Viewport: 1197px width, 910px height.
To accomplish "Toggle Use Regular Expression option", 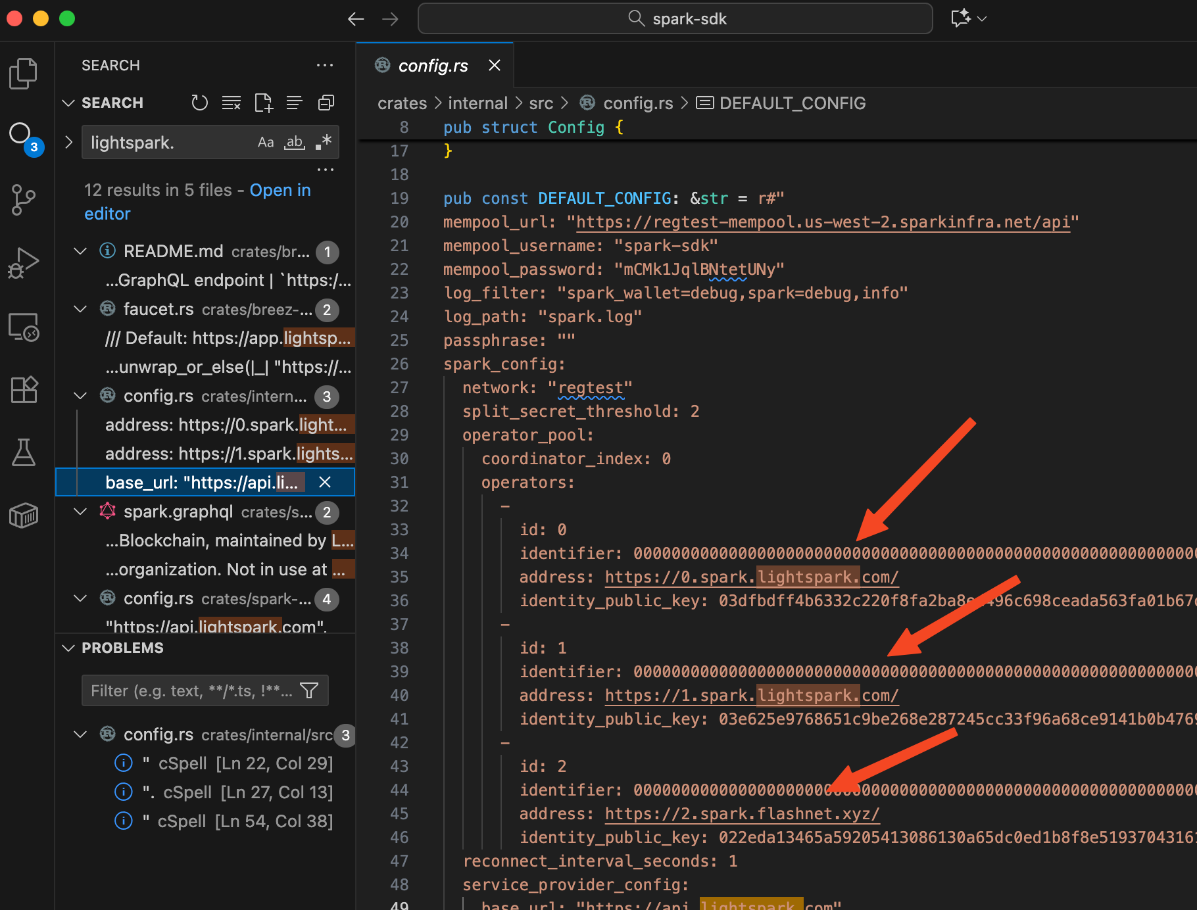I will [x=323, y=143].
